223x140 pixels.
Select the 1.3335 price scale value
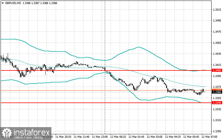pyautogui.click(x=217, y=109)
